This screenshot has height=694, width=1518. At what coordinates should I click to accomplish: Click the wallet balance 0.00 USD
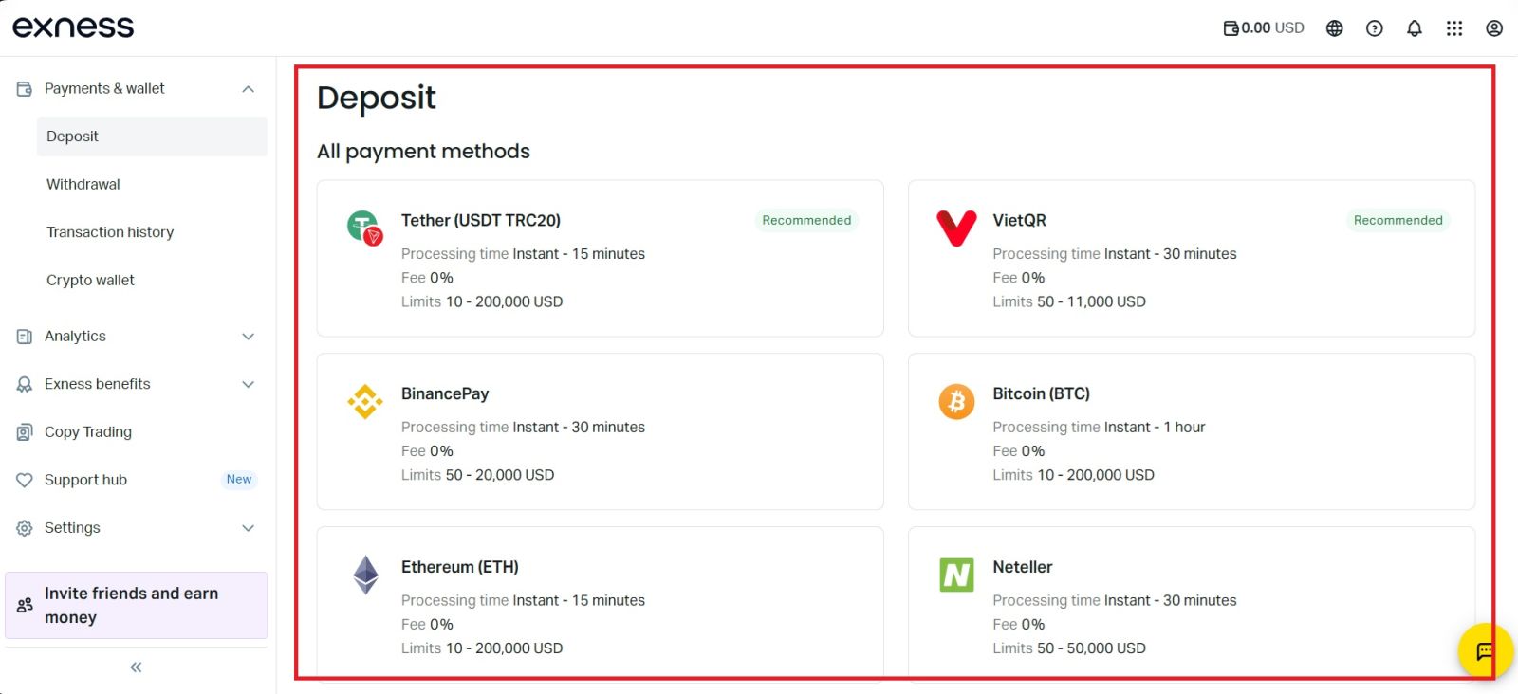click(x=1264, y=28)
